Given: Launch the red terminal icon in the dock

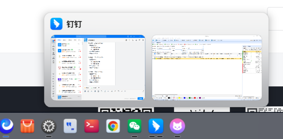Looking at the screenshot, I should [x=92, y=126].
